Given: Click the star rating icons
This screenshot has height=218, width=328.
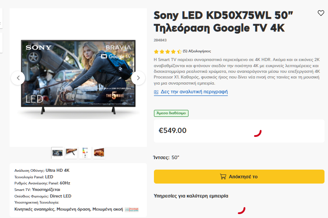Looking at the screenshot, I should tap(167, 51).
